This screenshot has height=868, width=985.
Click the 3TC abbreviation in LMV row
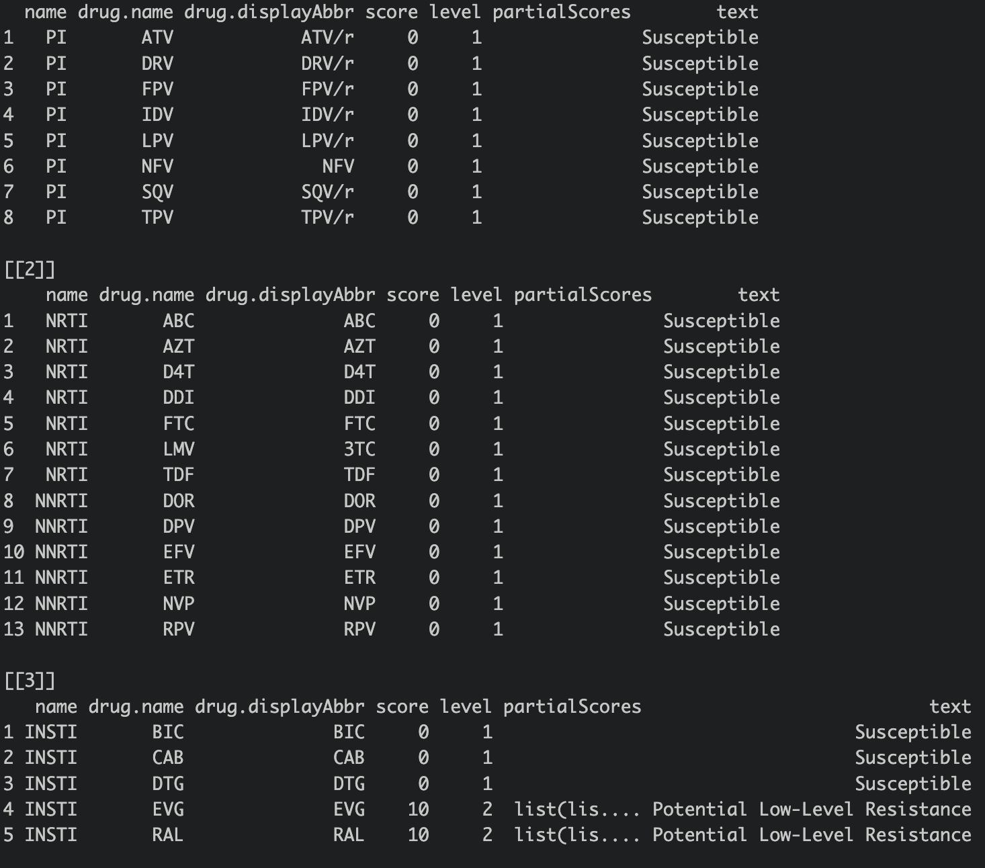[x=359, y=449]
